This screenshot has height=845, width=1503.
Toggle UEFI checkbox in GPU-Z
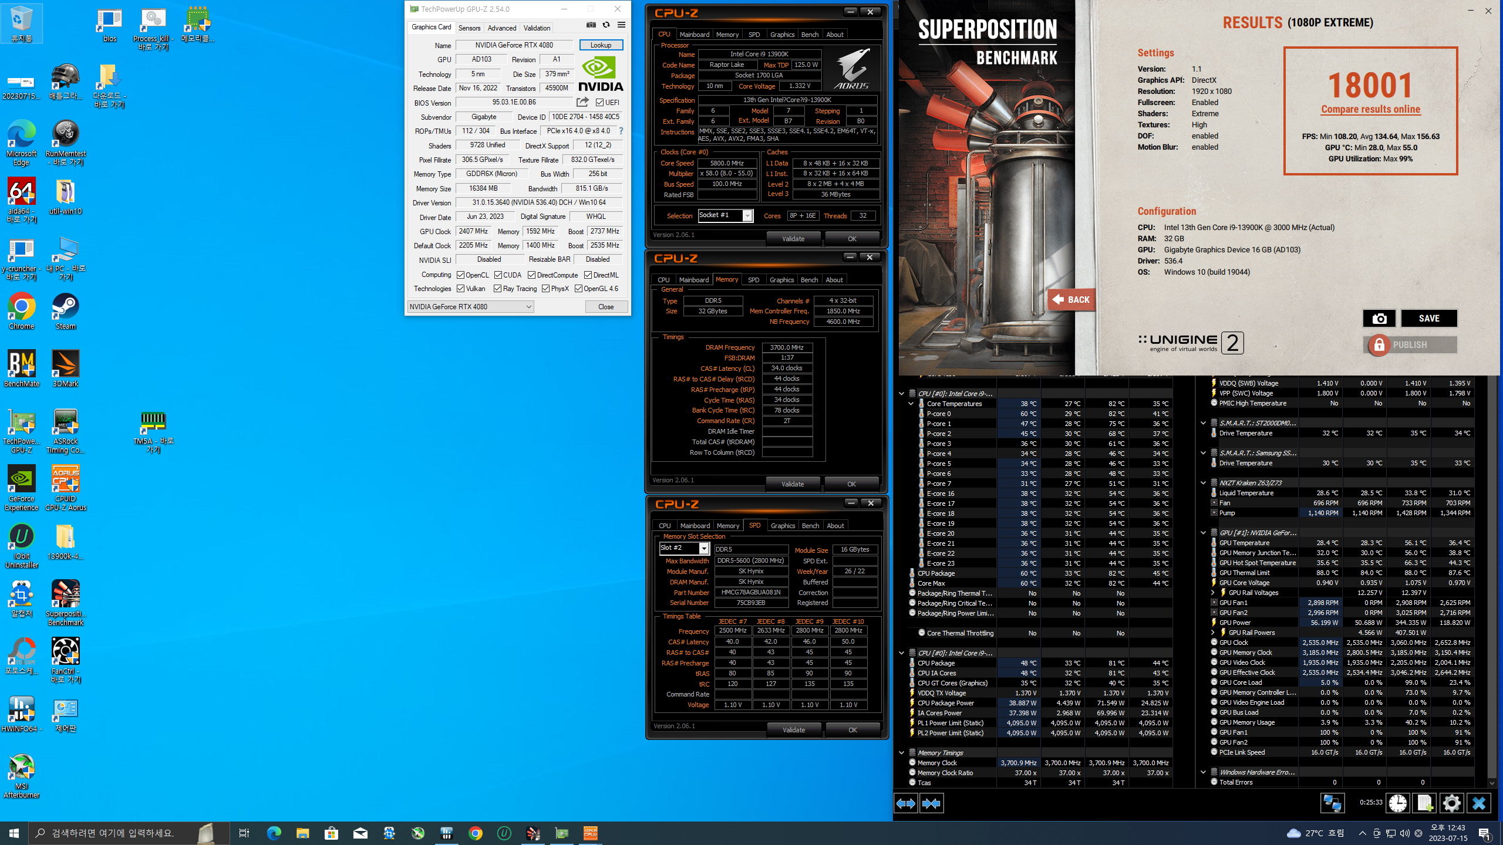[x=599, y=102]
